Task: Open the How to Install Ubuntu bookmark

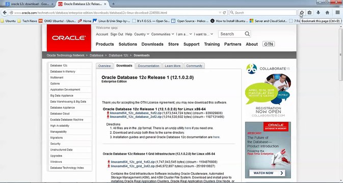Action: [x=229, y=21]
